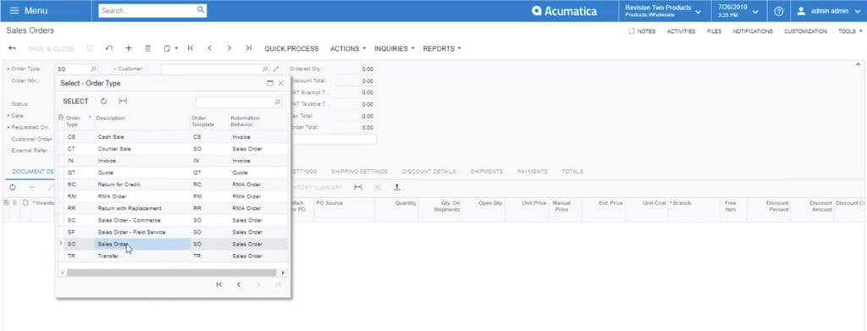Click the Select button in dialog
Viewport: 867px width, 331px height.
pos(75,101)
